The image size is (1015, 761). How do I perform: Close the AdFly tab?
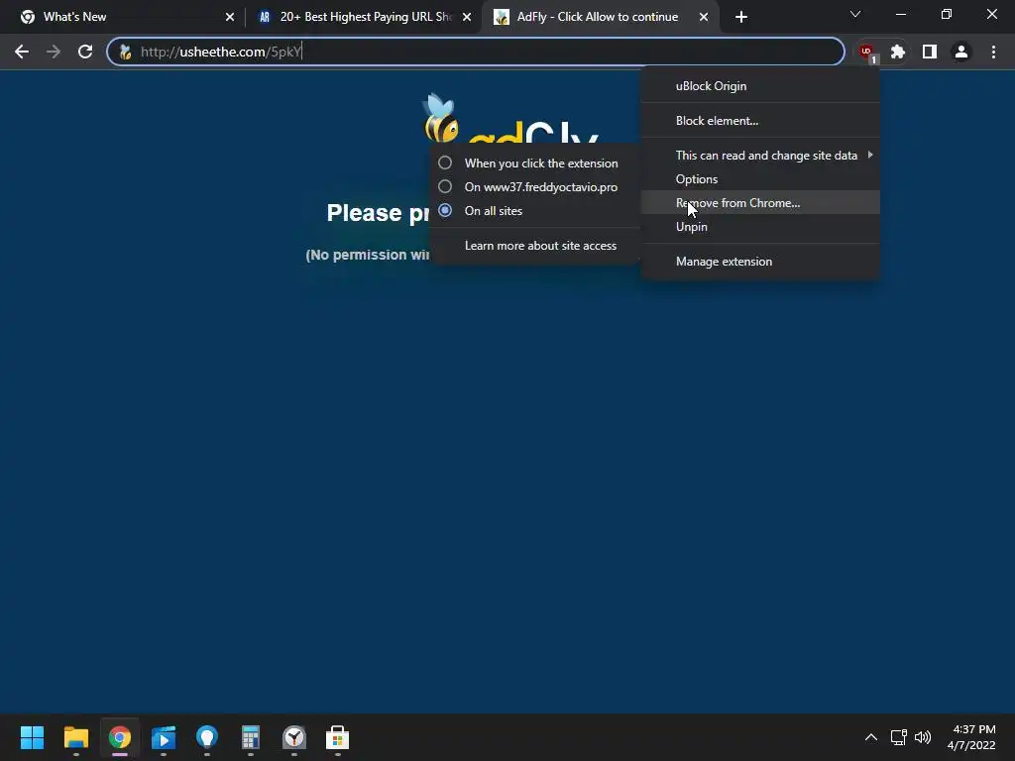pos(704,17)
